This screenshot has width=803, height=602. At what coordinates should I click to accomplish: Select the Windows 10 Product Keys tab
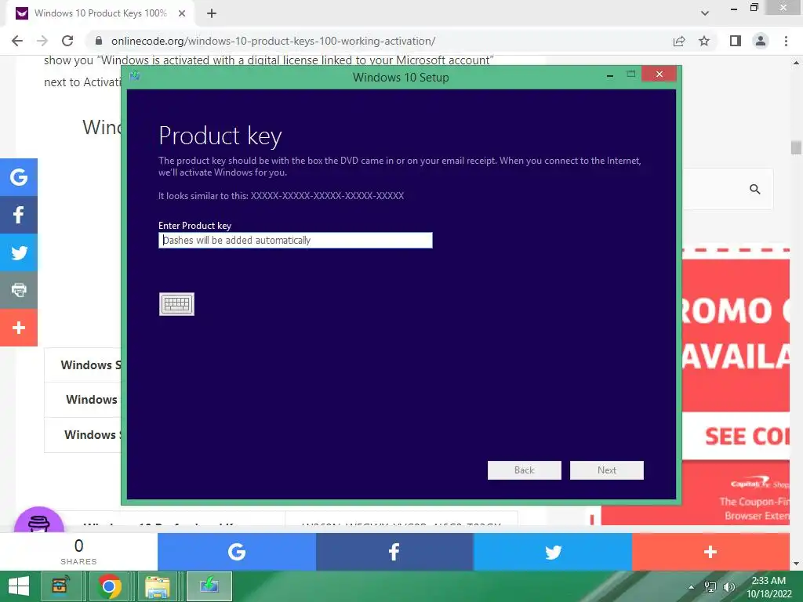[x=100, y=13]
